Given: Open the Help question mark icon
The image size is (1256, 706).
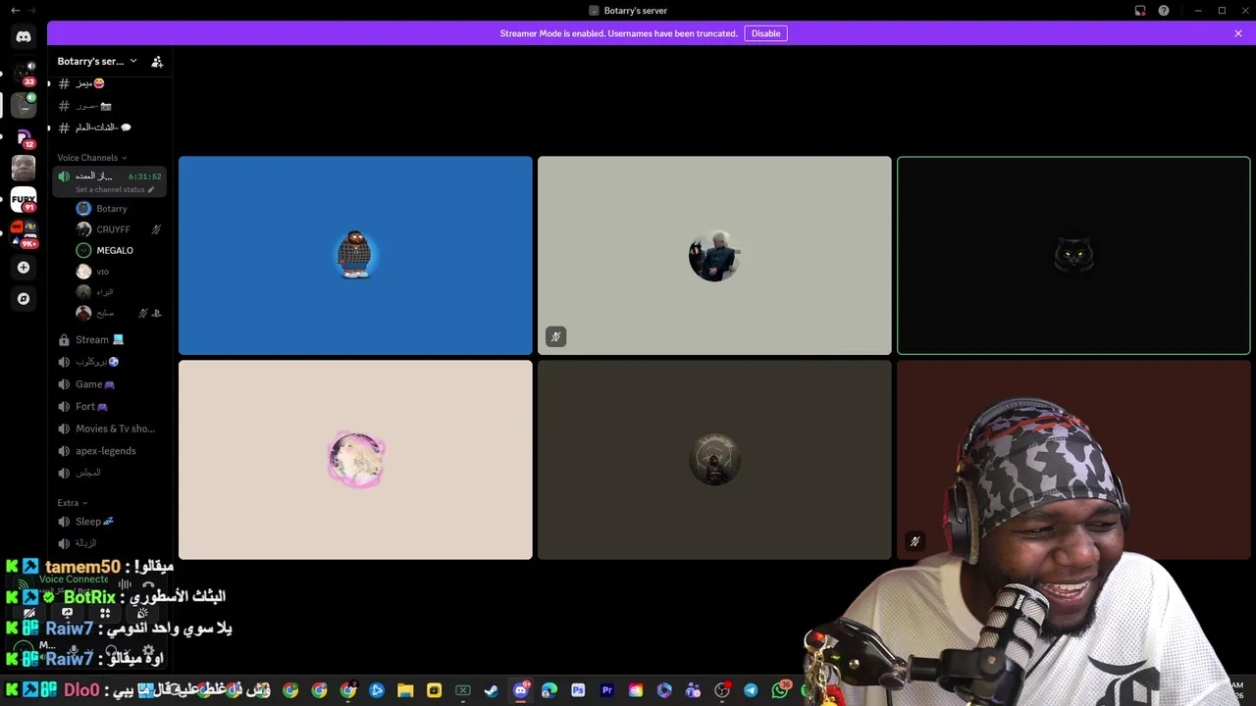Looking at the screenshot, I should point(1164,11).
